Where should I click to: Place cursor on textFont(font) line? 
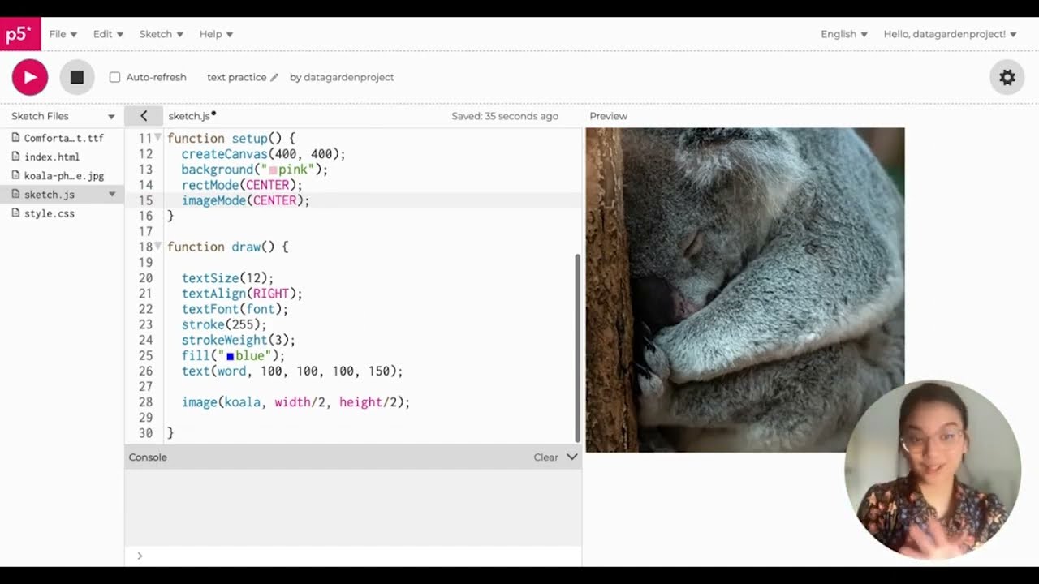(235, 309)
